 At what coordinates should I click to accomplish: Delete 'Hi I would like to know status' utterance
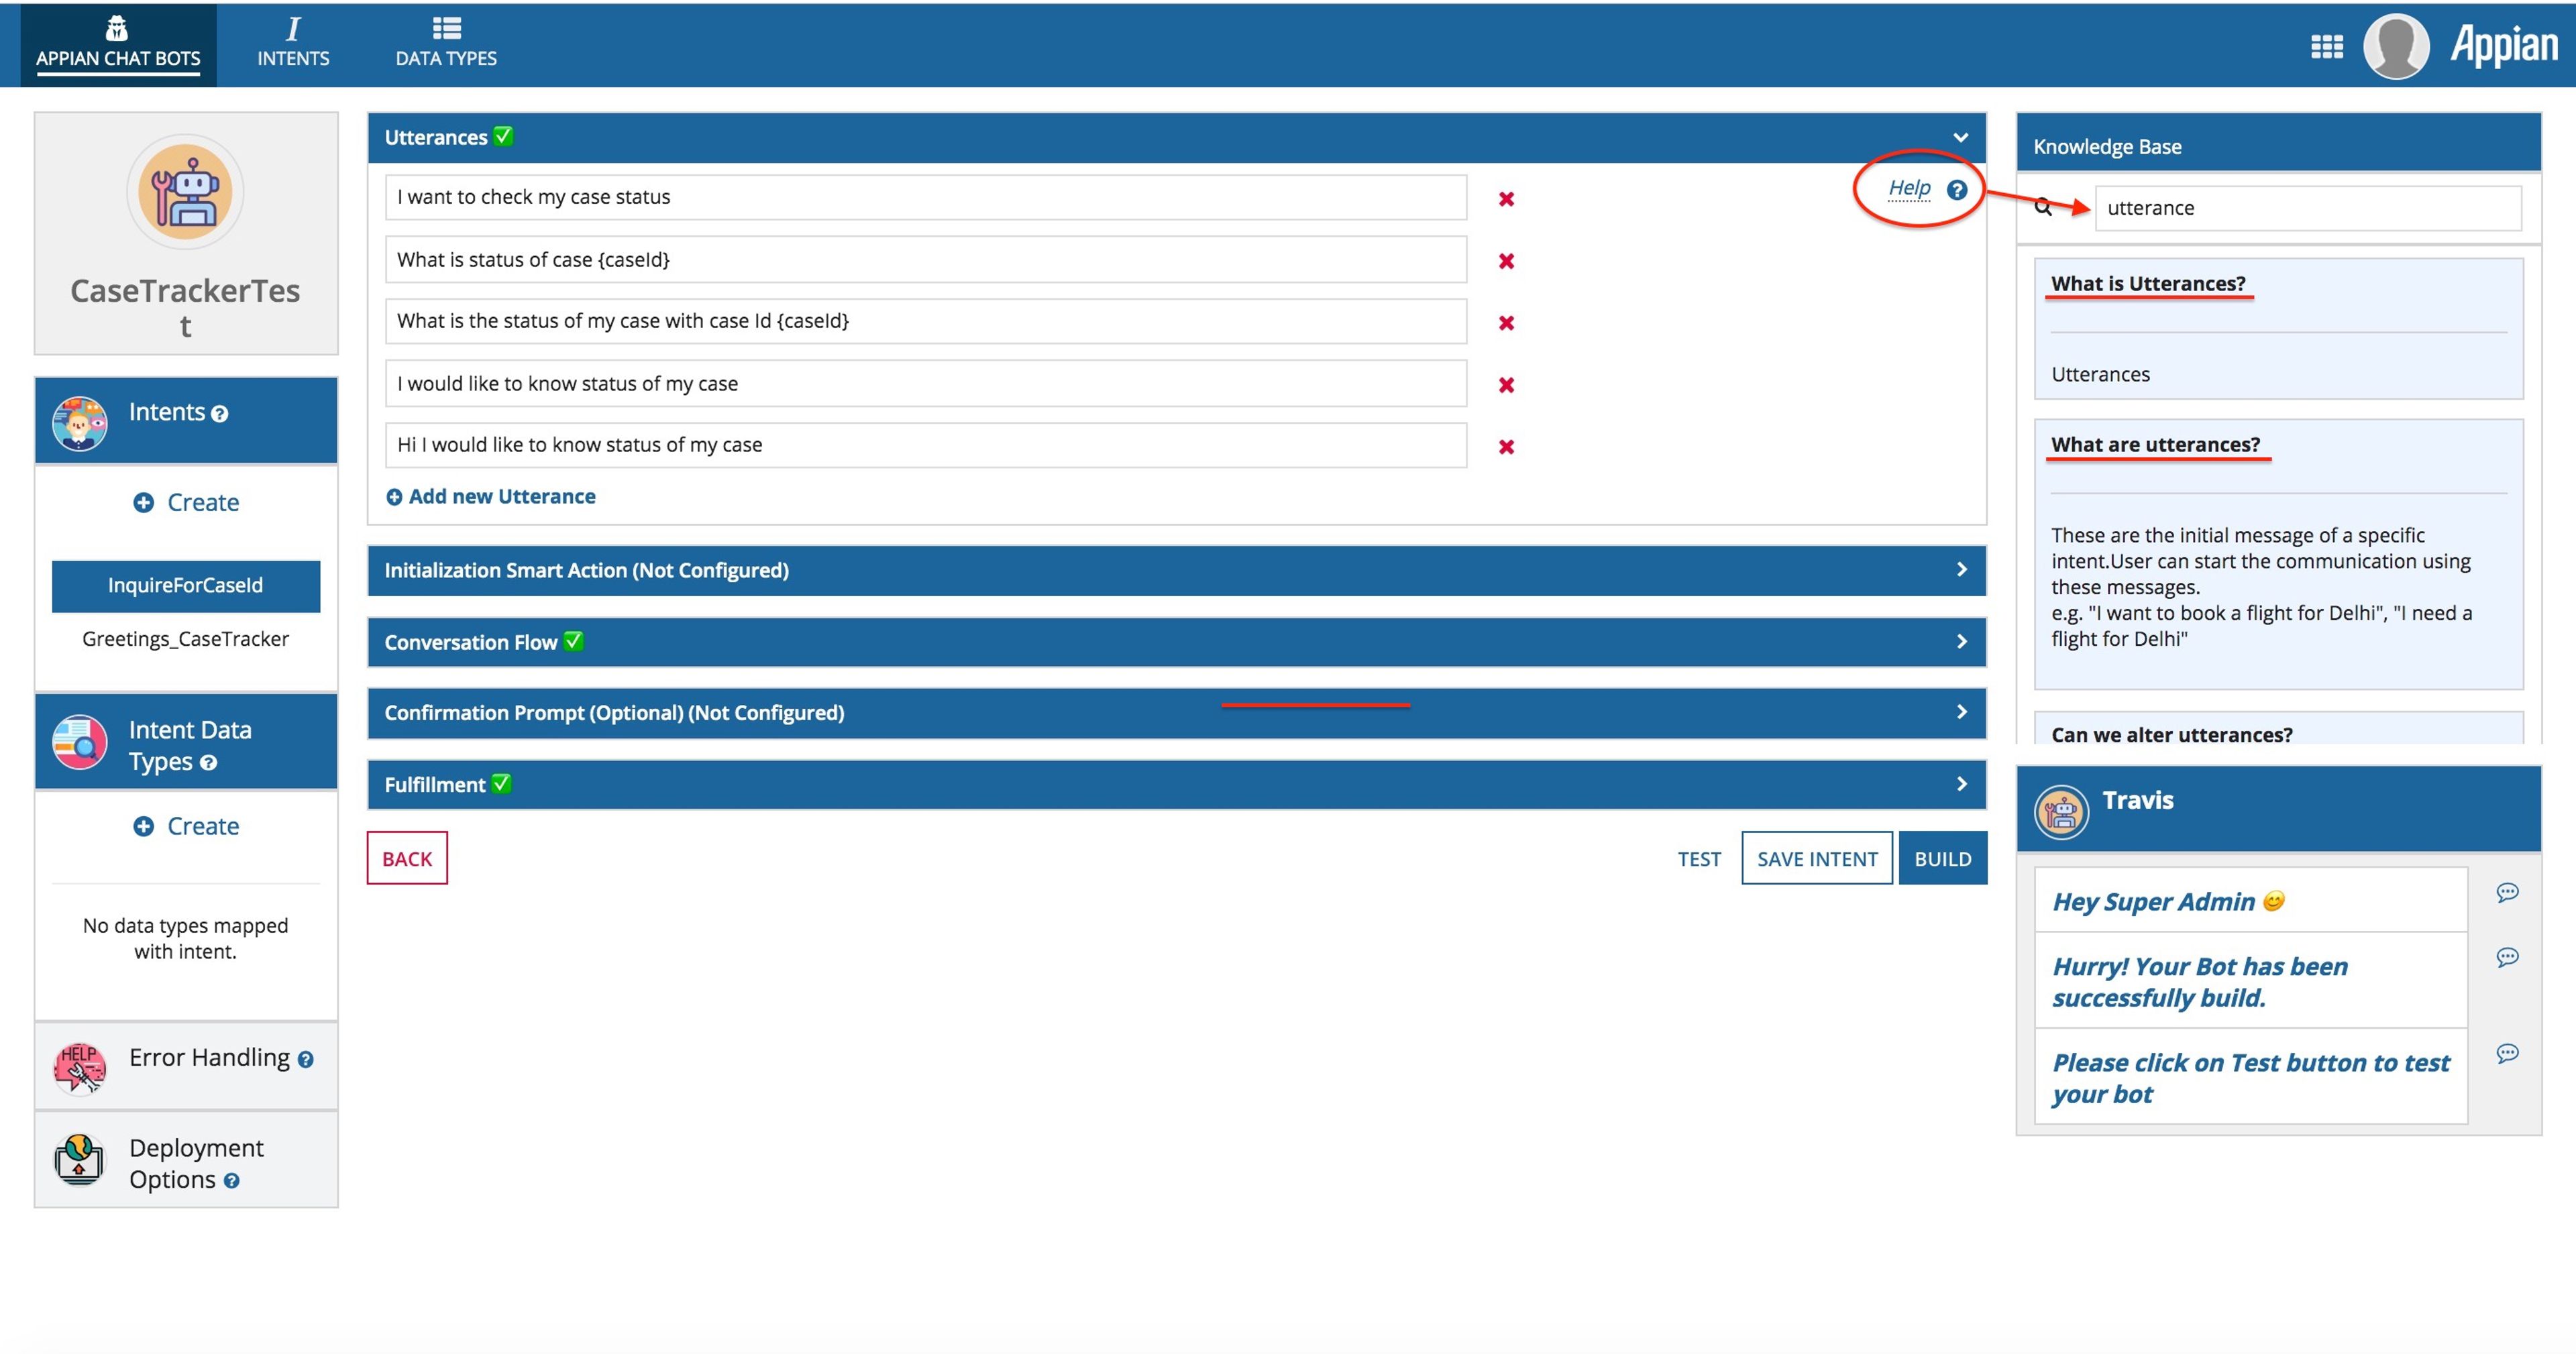pos(1506,447)
